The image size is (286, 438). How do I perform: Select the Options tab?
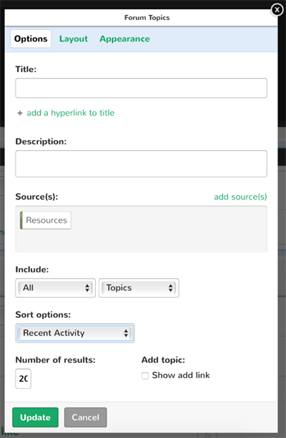click(31, 39)
